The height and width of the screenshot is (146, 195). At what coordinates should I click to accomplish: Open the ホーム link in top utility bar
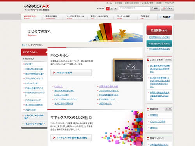109,3
